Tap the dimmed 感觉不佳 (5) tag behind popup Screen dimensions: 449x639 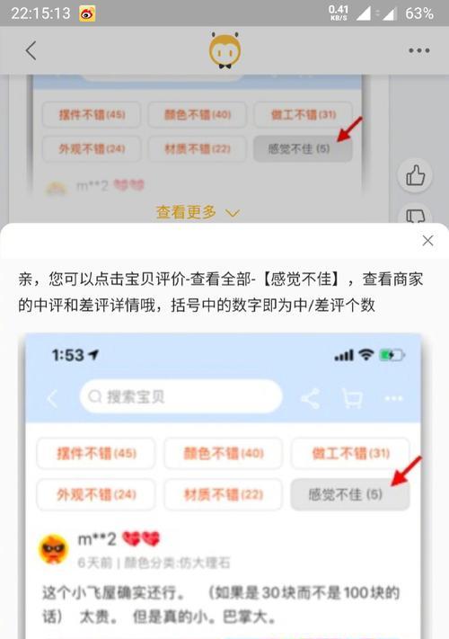click(x=303, y=149)
